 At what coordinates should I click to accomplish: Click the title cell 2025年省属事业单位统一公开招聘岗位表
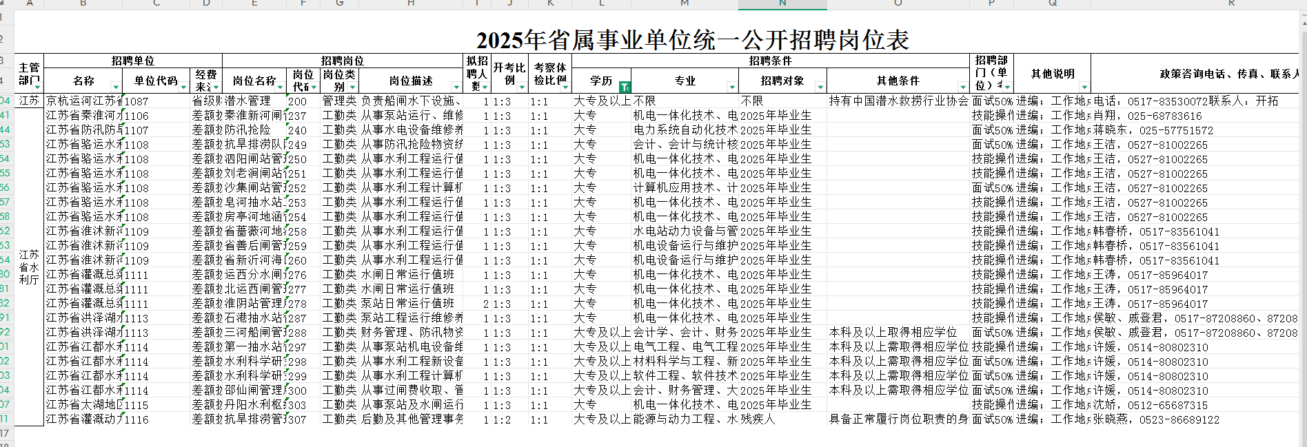[692, 40]
